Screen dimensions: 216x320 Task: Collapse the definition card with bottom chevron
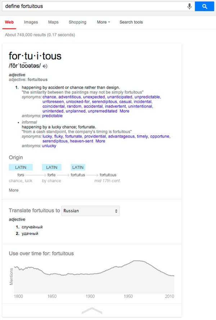(92, 310)
